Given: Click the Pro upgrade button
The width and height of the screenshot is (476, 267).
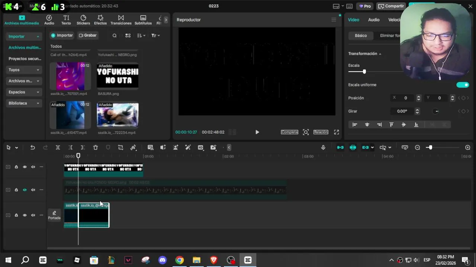Looking at the screenshot, I should [x=364, y=6].
